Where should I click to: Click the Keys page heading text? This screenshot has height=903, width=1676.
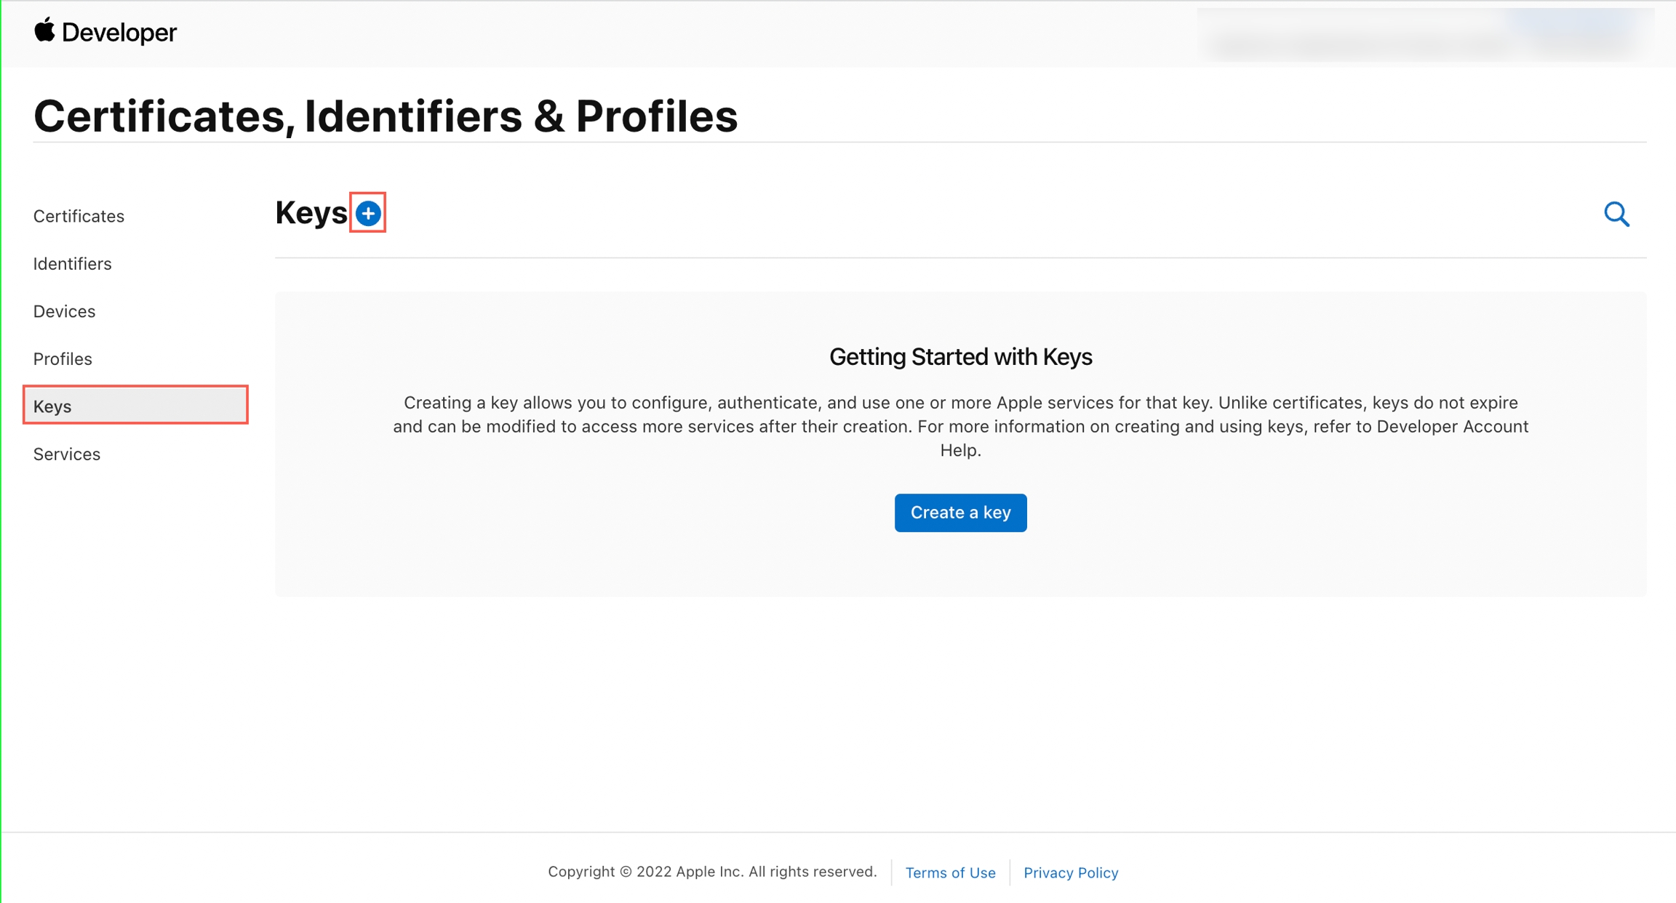(311, 213)
